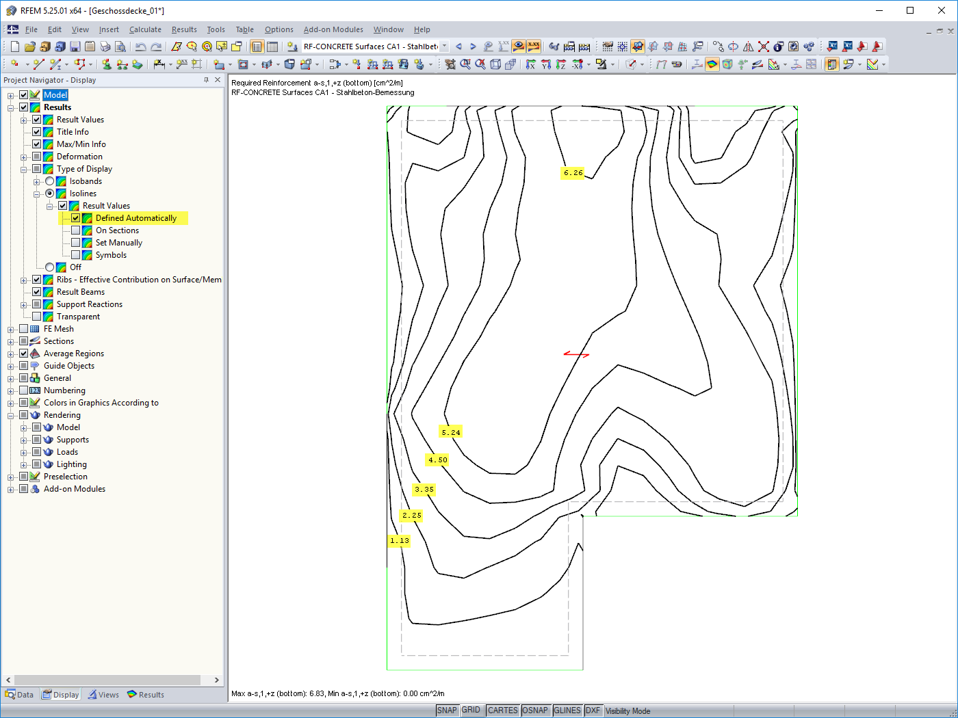This screenshot has height=718, width=958.
Task: Toggle Show Results eye icon
Action: [519, 46]
